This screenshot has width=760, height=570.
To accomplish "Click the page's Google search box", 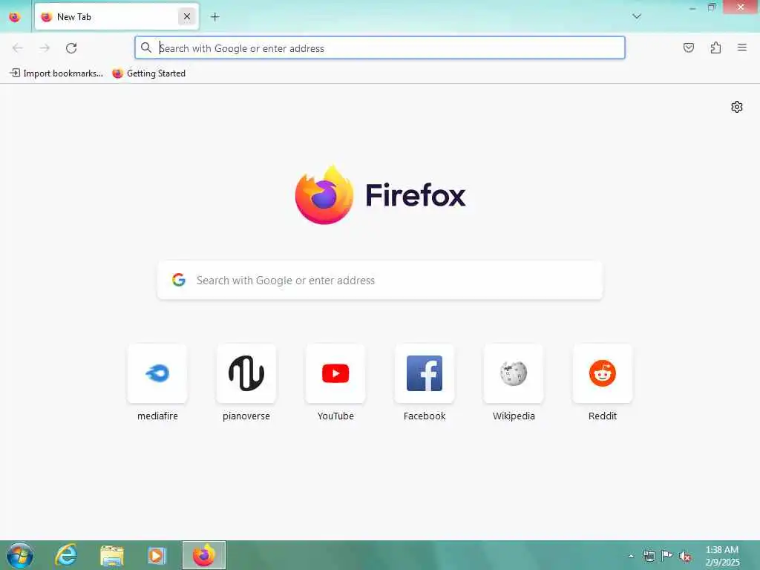I will pyautogui.click(x=380, y=280).
